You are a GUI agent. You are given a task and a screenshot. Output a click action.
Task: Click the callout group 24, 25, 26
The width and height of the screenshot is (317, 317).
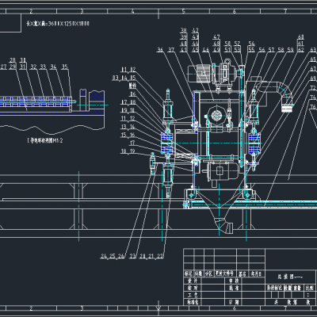(x=113, y=256)
